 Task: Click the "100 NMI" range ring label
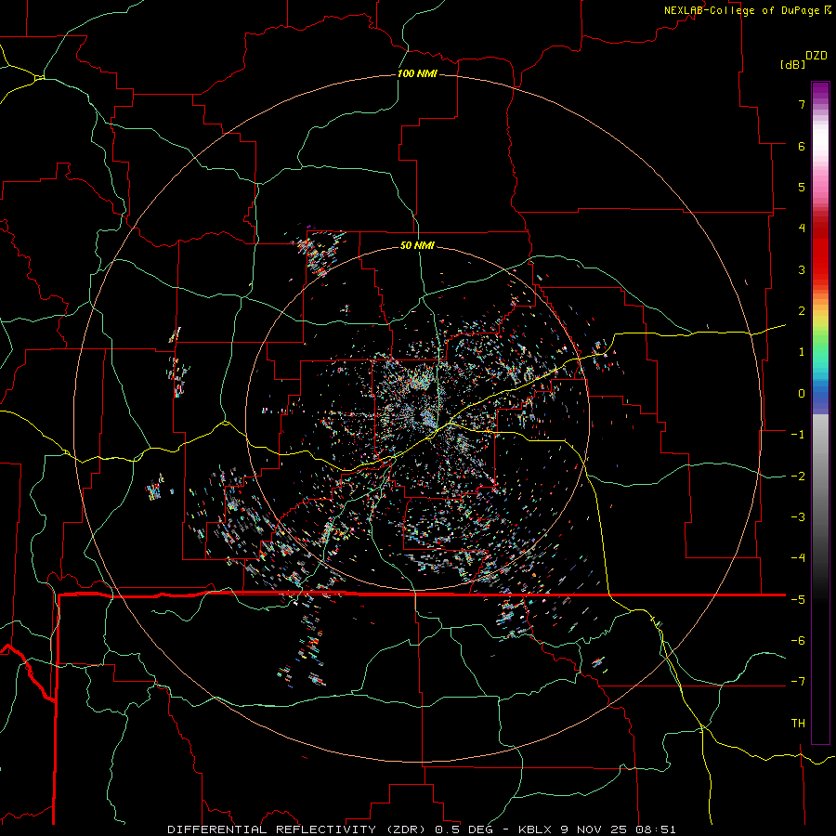pyautogui.click(x=417, y=73)
